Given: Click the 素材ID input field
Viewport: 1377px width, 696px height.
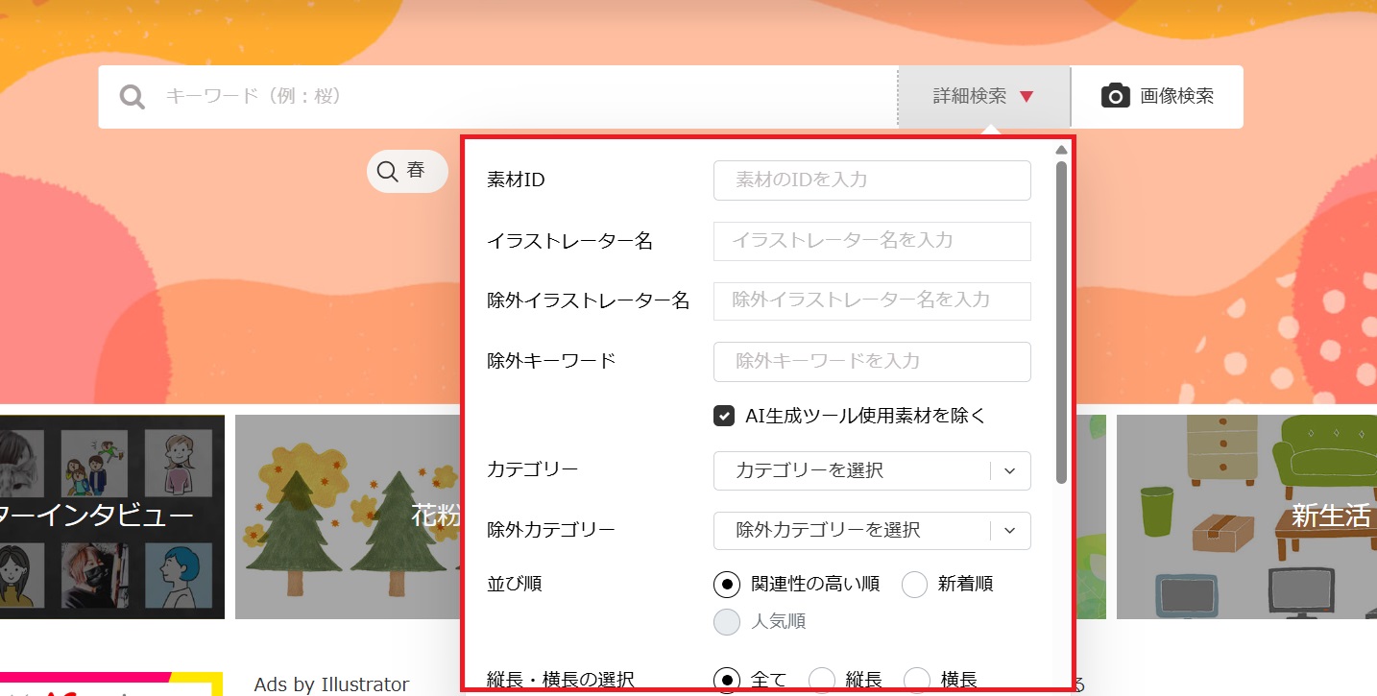Looking at the screenshot, I should pos(871,180).
